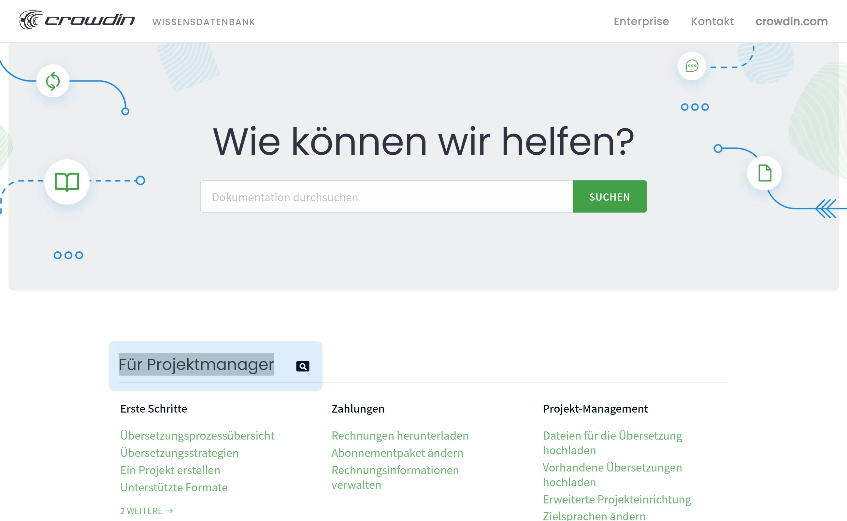The height and width of the screenshot is (521, 847).
Task: Open Übersetzungsprozessübersicht article
Action: coord(197,436)
